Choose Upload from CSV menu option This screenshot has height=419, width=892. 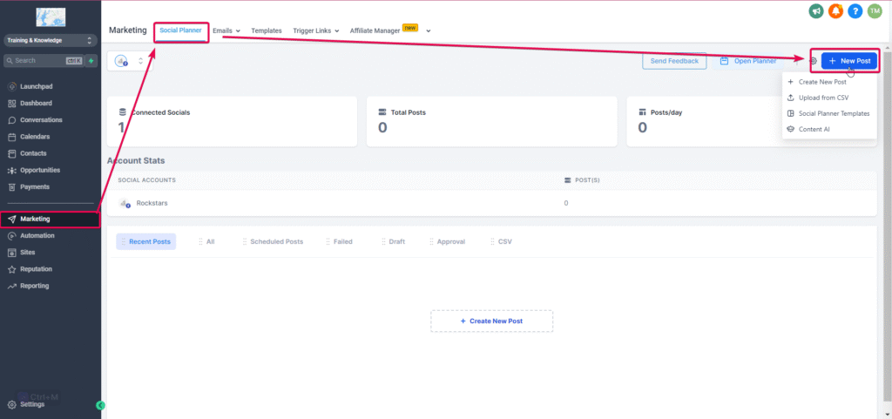coord(822,98)
